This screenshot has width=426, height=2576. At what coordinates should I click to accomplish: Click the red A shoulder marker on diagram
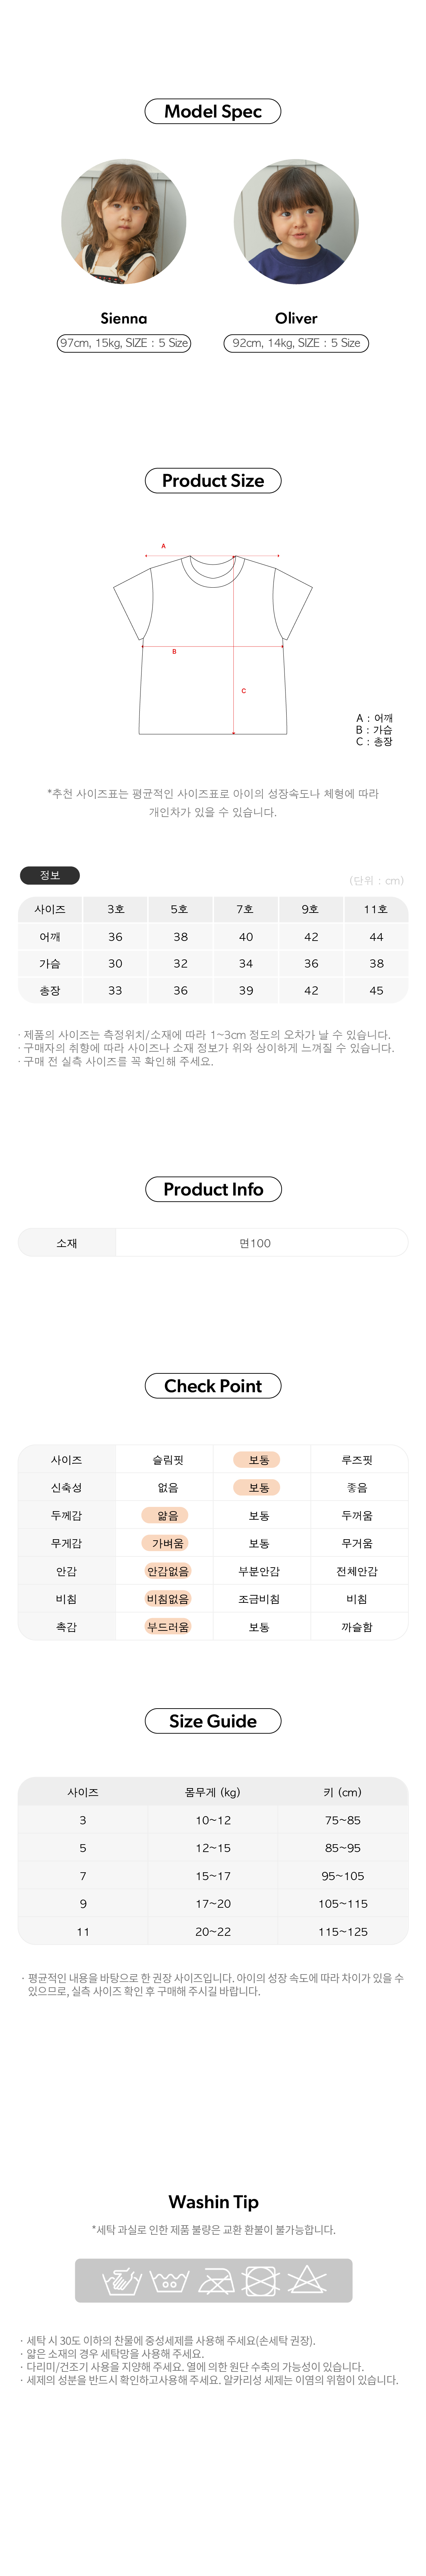[x=163, y=546]
